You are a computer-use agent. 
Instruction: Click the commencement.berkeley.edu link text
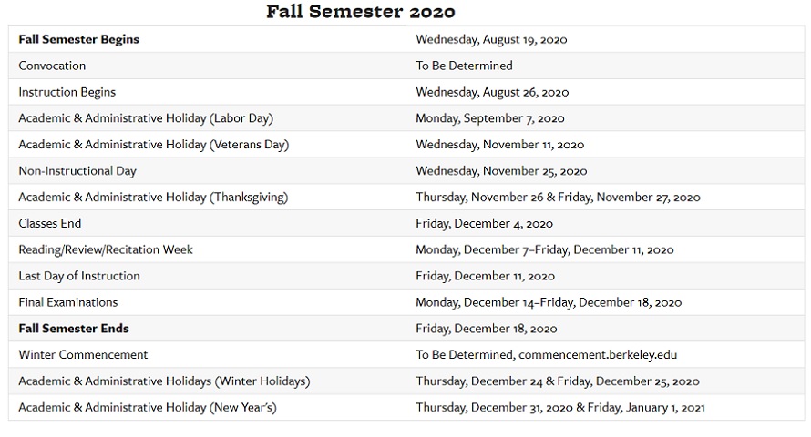598,355
